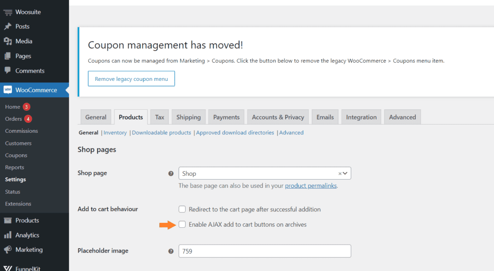
Task: Click the Products box icon in sidebar
Action: [x=8, y=220]
